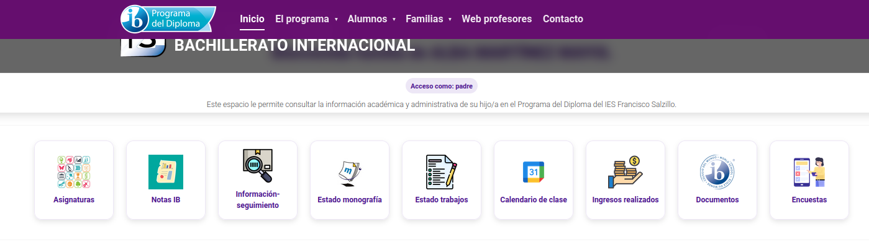Click the IS school logo beside the title
The width and height of the screenshot is (869, 250).
pos(143,48)
